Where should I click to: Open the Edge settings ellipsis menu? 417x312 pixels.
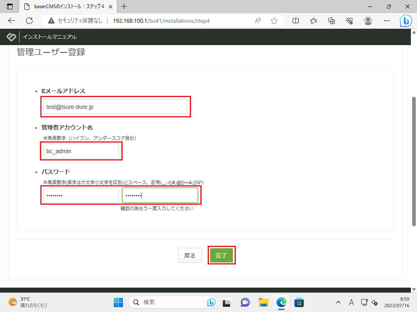(x=387, y=21)
